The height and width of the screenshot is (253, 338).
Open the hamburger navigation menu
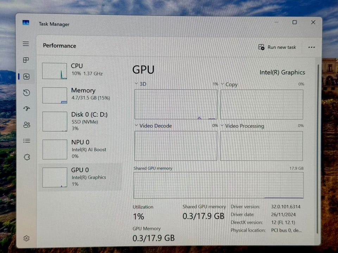pyautogui.click(x=26, y=44)
